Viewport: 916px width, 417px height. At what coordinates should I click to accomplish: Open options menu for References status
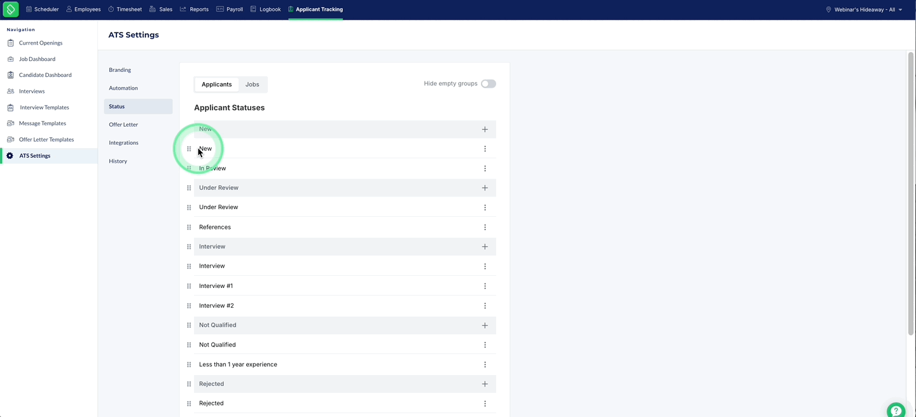point(485,228)
